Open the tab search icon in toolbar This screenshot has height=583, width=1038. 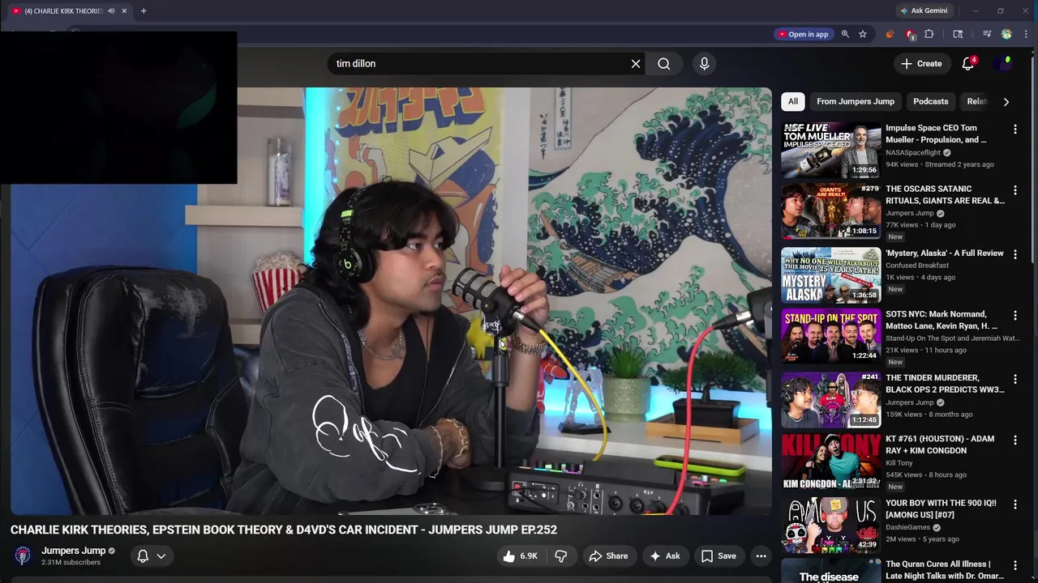958,34
